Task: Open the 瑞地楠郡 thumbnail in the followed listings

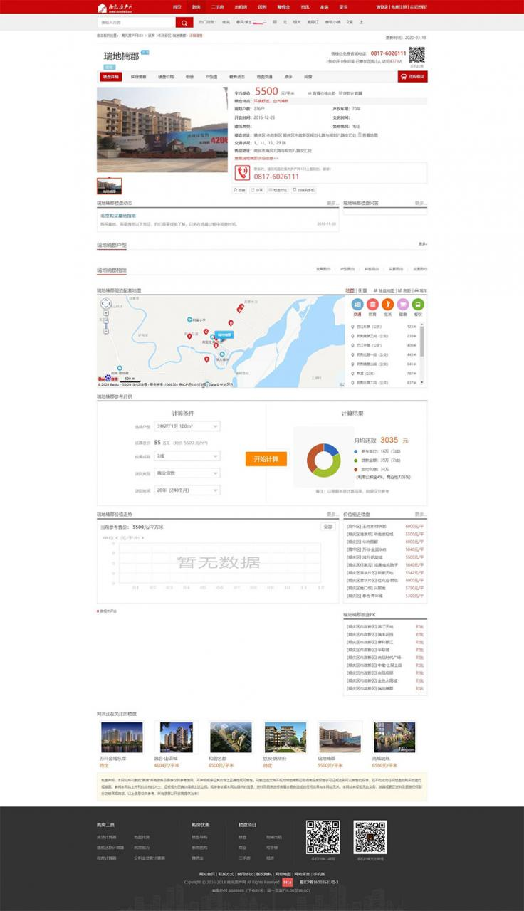Action: coord(340,737)
